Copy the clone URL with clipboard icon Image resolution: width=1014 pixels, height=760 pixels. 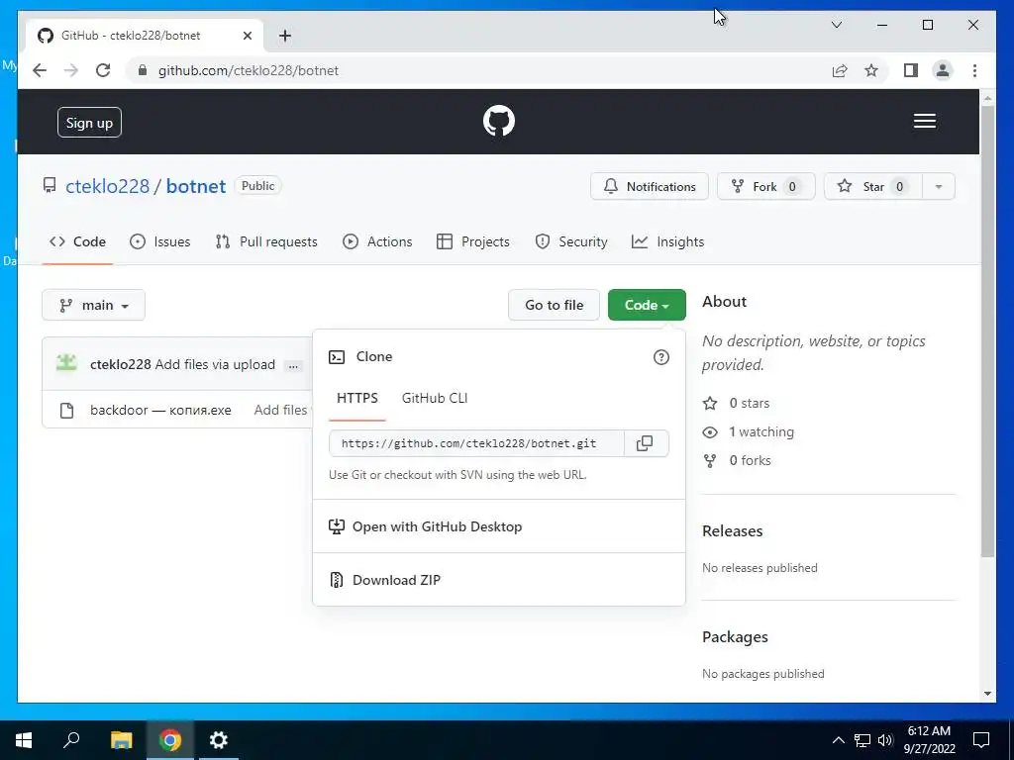pos(645,443)
